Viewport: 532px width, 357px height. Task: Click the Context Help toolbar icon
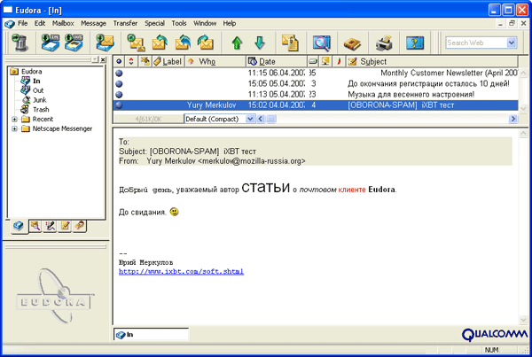pos(415,43)
